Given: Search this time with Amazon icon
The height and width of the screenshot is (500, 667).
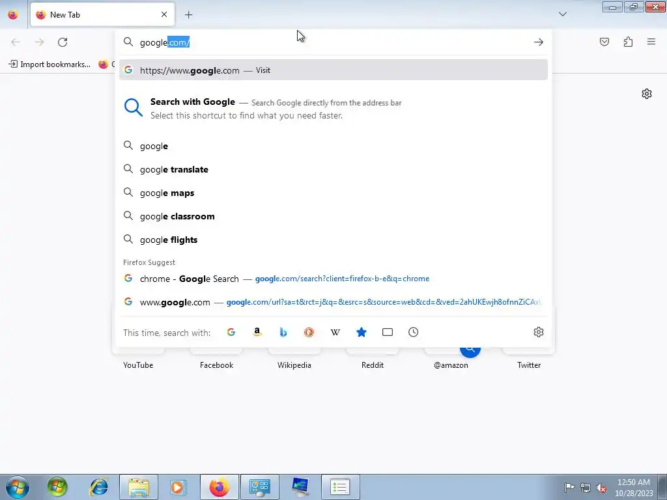Looking at the screenshot, I should [257, 332].
